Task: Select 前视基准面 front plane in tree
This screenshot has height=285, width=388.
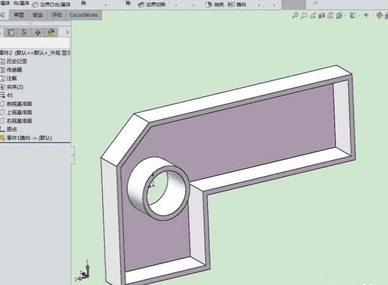Action: [x=17, y=104]
